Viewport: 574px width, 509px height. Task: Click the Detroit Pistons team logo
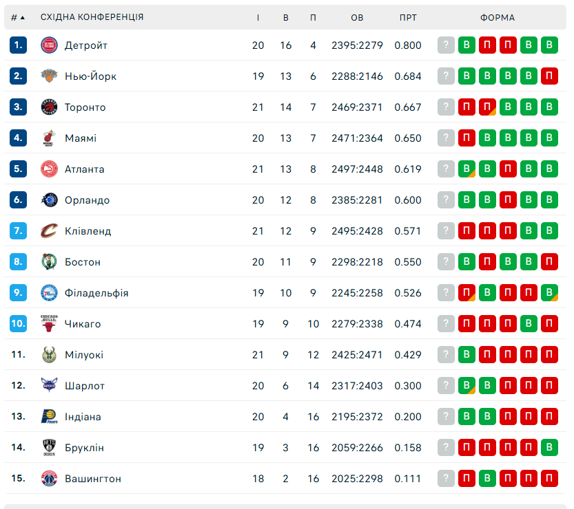[x=49, y=45]
